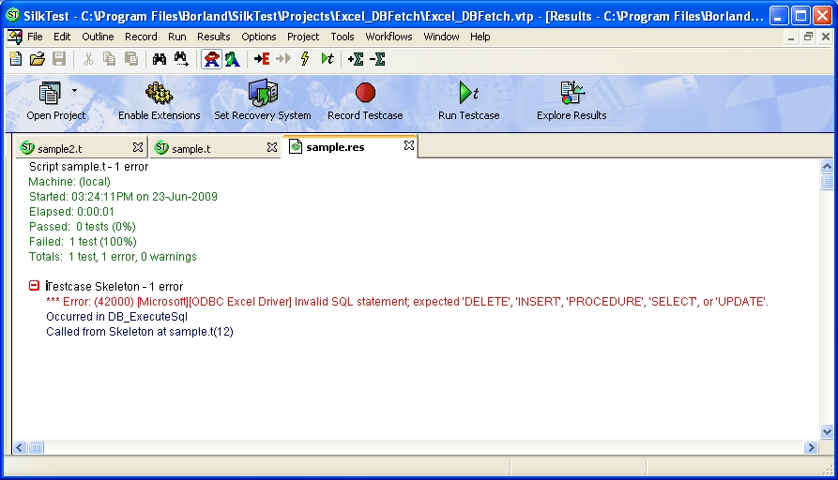838x480 pixels.
Task: Click the Find binoculars icon
Action: tap(160, 59)
